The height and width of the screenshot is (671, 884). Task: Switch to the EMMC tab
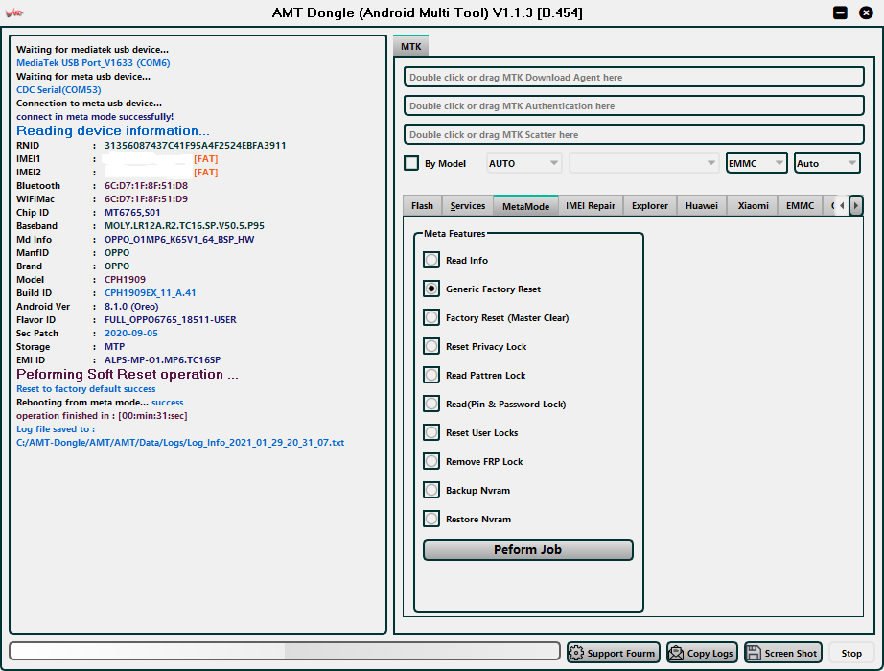(800, 206)
